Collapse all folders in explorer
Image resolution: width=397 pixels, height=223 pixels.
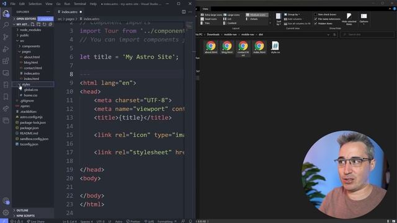click(50, 24)
